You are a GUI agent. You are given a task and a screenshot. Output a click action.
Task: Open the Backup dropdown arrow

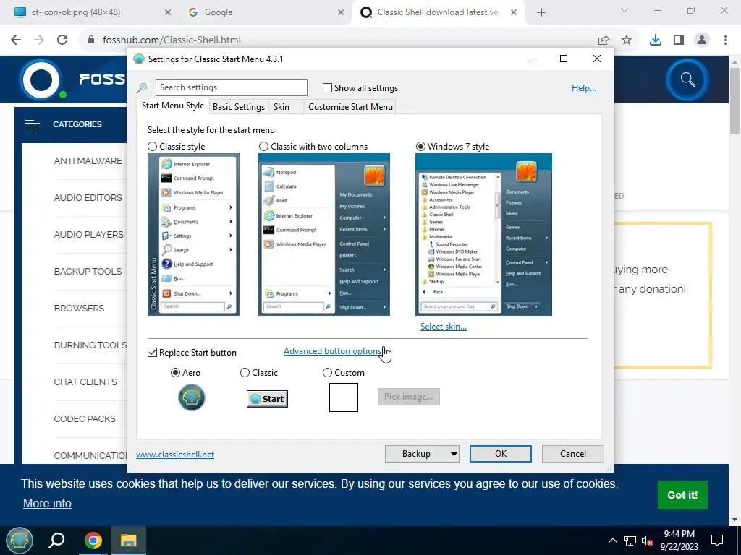click(453, 454)
